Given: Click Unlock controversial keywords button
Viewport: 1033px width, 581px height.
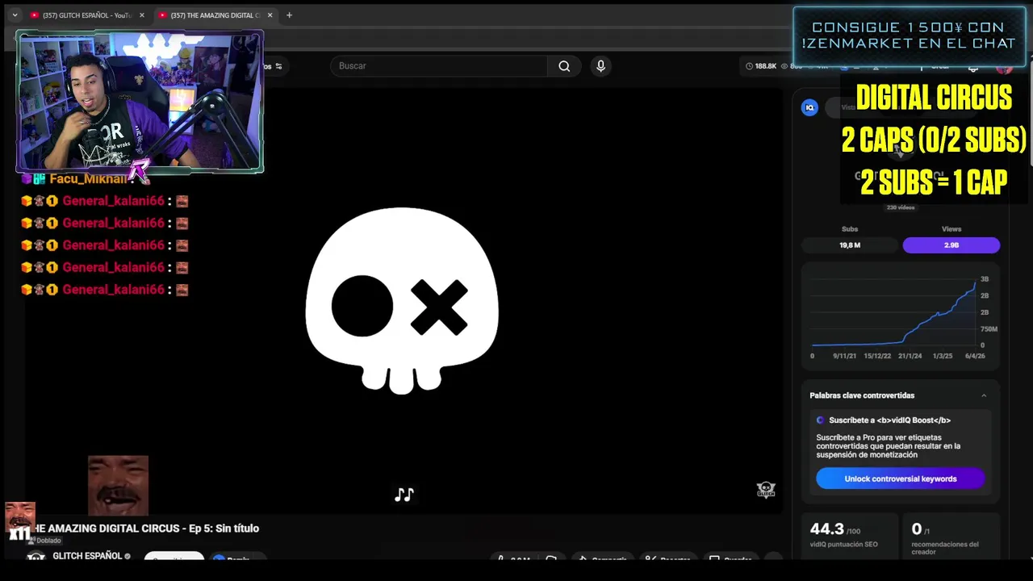Looking at the screenshot, I should pyautogui.click(x=901, y=479).
